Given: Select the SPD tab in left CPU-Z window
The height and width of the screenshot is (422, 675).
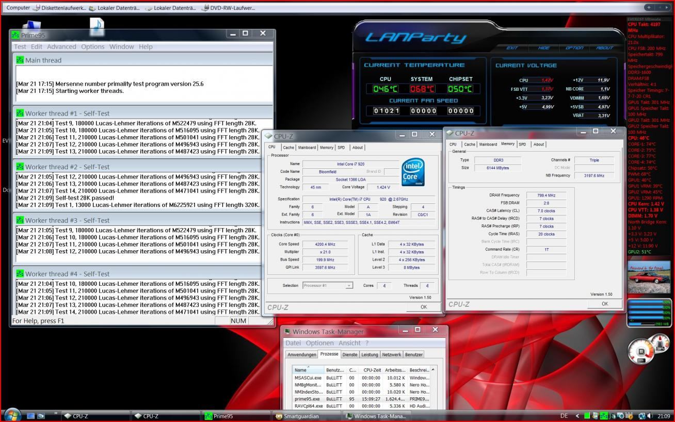Looking at the screenshot, I should [341, 148].
